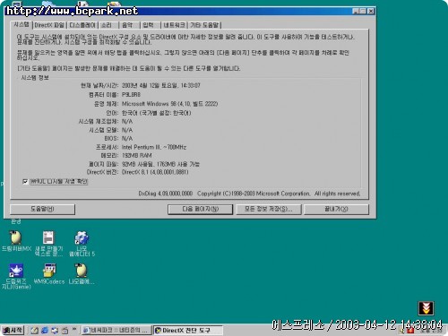Open the 입력 tab
The width and height of the screenshot is (448, 336).
(151, 25)
